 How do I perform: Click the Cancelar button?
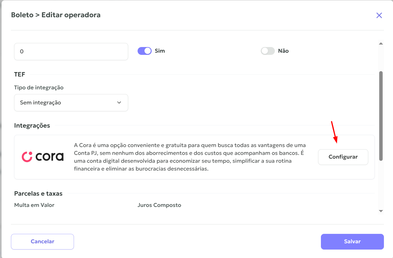42,241
